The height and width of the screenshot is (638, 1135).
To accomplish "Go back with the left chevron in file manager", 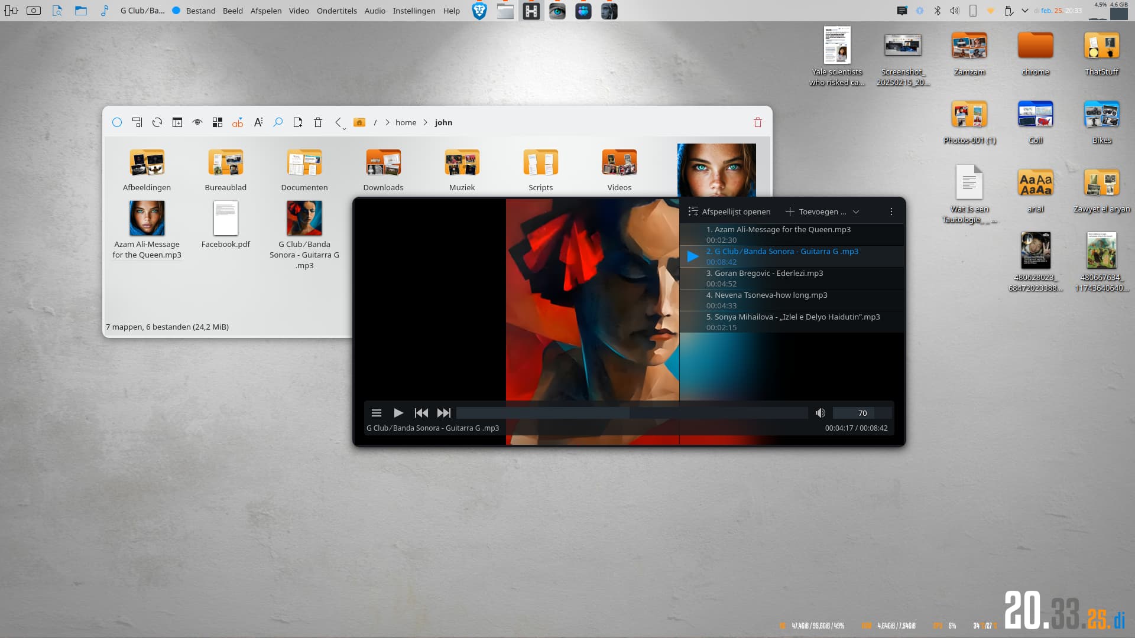I will pos(339,122).
